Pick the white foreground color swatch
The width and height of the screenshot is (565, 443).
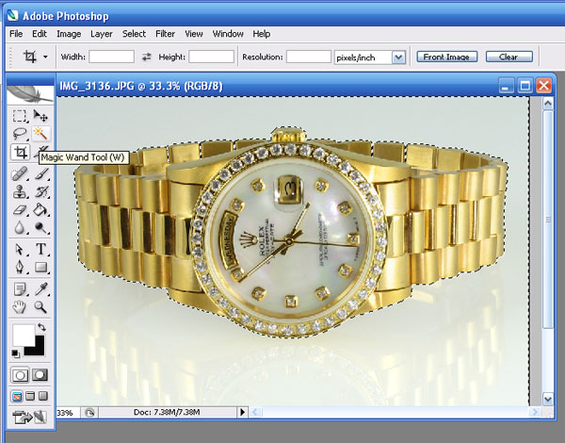pos(22,334)
